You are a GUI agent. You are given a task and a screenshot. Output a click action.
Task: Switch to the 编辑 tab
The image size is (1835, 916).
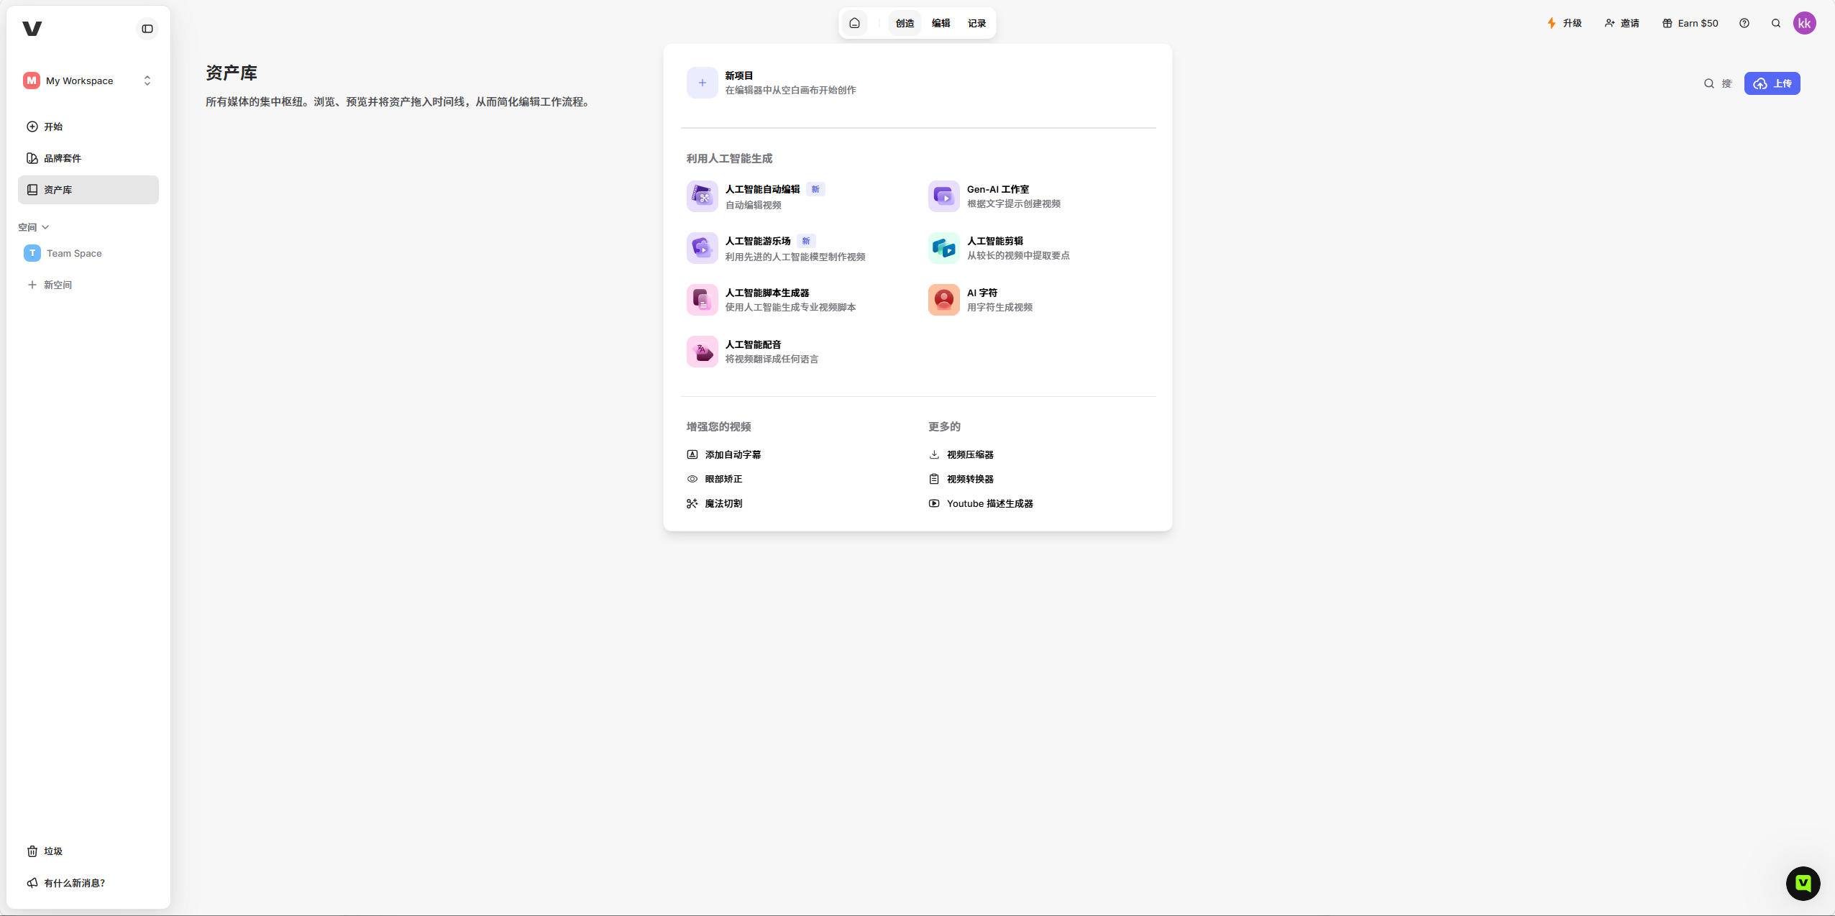tap(941, 23)
